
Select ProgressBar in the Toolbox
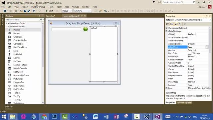[19, 82]
